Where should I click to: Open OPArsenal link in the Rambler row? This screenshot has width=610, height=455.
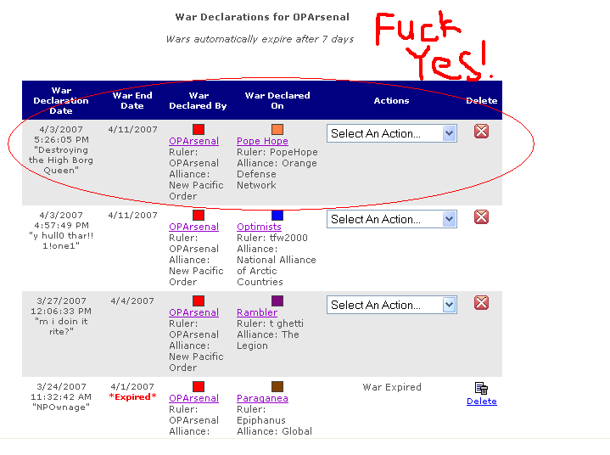pyautogui.click(x=193, y=312)
